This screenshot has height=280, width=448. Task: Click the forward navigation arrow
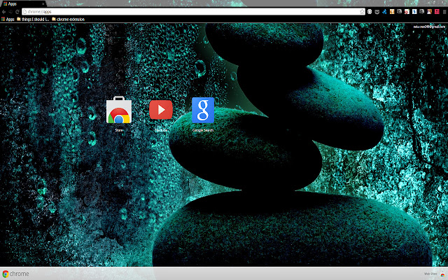tap(10, 12)
